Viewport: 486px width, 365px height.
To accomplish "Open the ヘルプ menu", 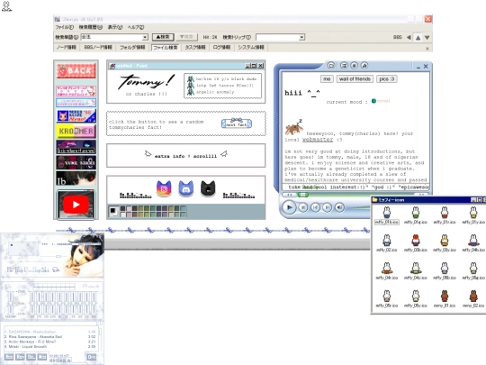I will [x=136, y=27].
